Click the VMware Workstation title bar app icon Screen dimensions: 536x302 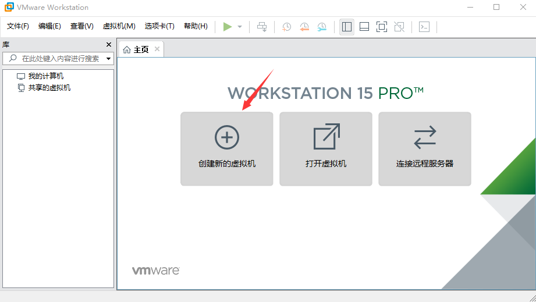click(x=9, y=7)
